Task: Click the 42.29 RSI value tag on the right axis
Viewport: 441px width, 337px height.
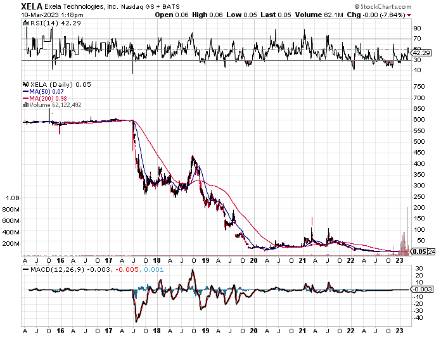Action: pyautogui.click(x=421, y=53)
